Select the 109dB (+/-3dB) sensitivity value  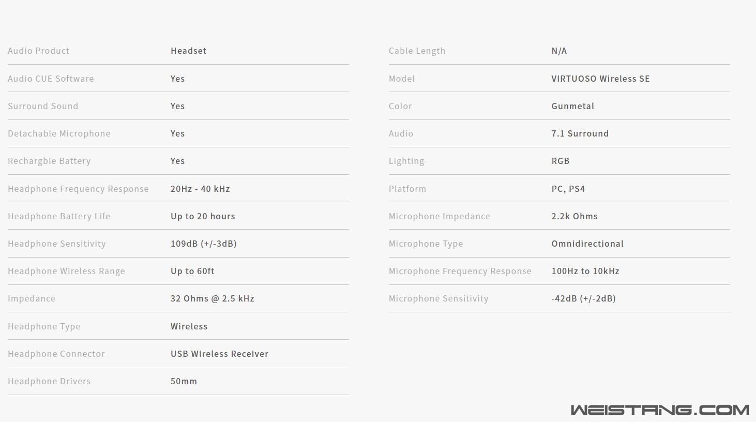(204, 244)
